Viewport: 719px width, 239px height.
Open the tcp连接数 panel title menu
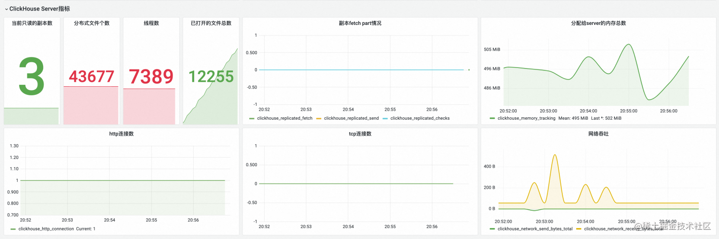pos(360,134)
